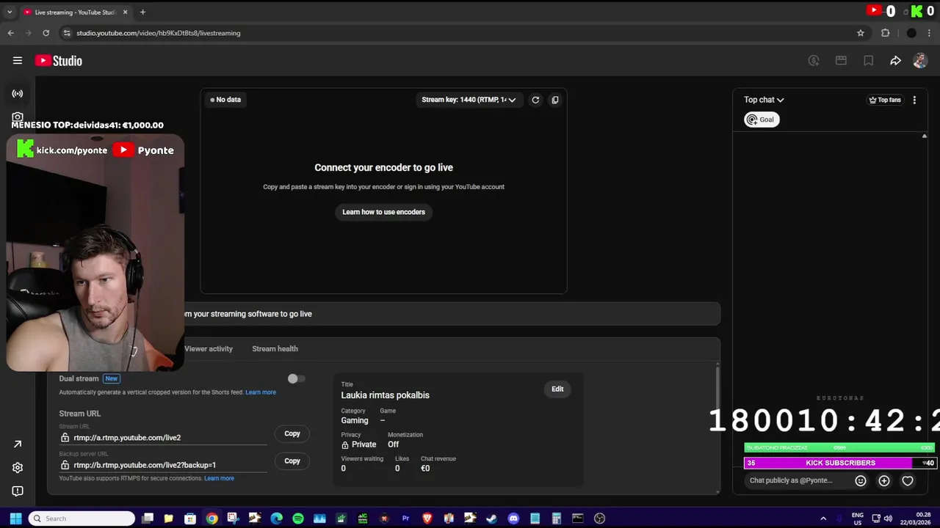Screen dimensions: 940x528
Task: Click Learn how to use encoders
Action: [x=383, y=212]
